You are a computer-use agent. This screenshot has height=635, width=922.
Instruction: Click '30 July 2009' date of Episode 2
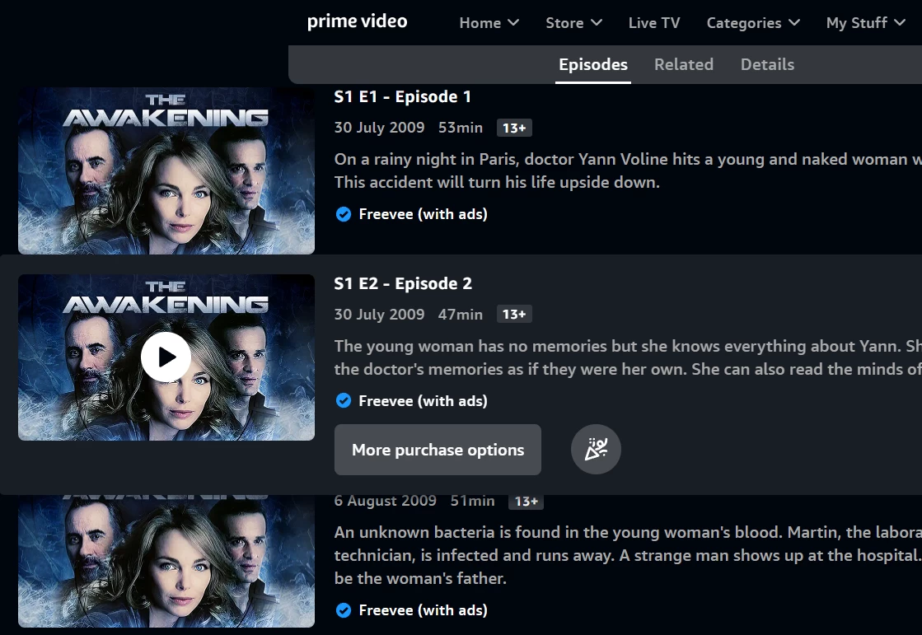(379, 315)
